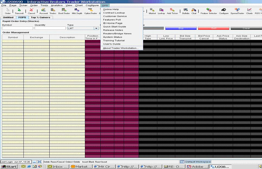Click the blue Buy button
This screenshot has height=169, width=262.
tap(181, 28)
